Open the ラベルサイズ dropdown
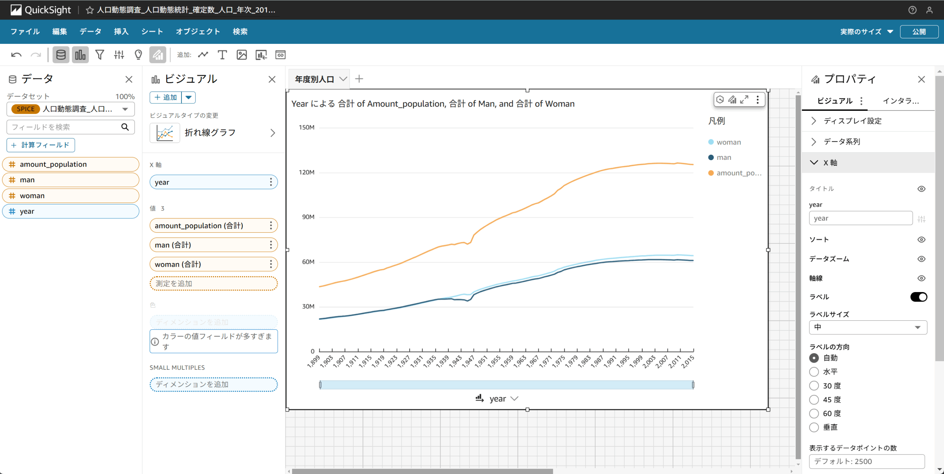This screenshot has height=474, width=944. (x=868, y=327)
